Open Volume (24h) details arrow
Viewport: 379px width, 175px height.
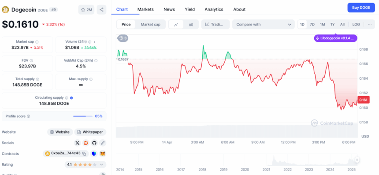[x=94, y=42]
